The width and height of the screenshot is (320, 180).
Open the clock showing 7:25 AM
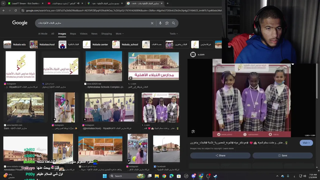313,176
